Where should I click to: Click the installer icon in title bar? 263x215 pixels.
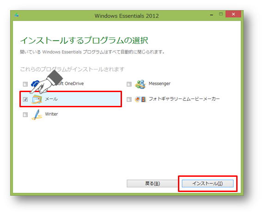[x=17, y=15]
